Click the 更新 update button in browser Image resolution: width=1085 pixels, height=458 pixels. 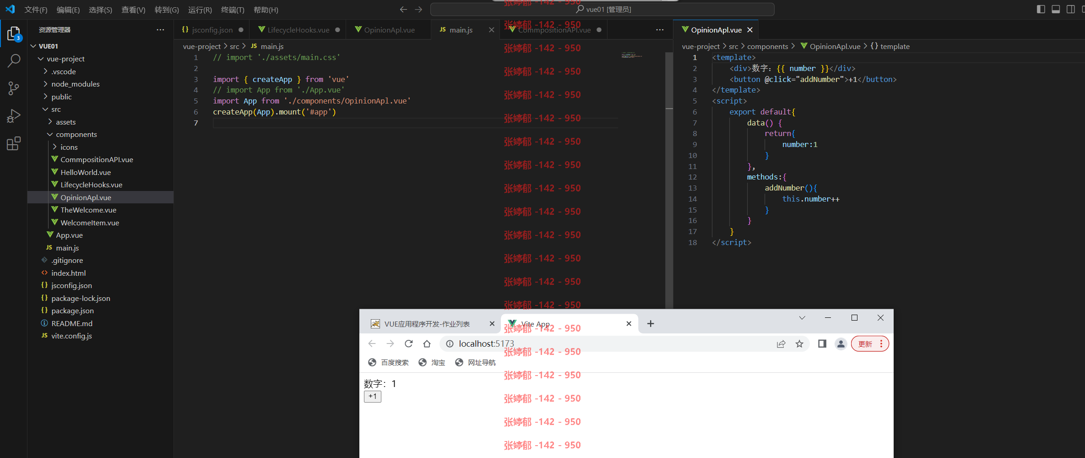click(870, 344)
